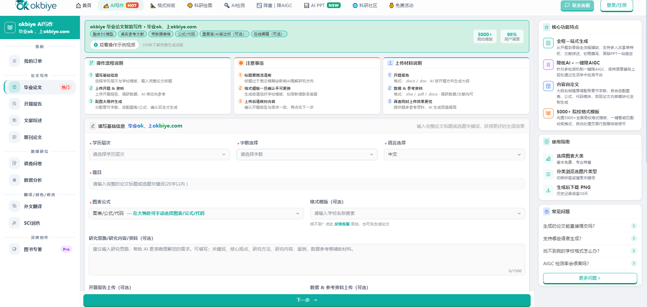This screenshot has width=647, height=307.
Task: Open 期刊论文 sidebar icon
Action: click(x=14, y=137)
